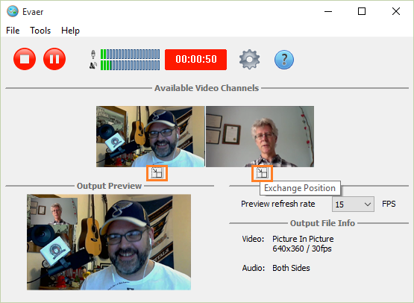Viewport: 414px width, 303px height.
Task: Click the microphone audio level meter
Action: coord(130,54)
